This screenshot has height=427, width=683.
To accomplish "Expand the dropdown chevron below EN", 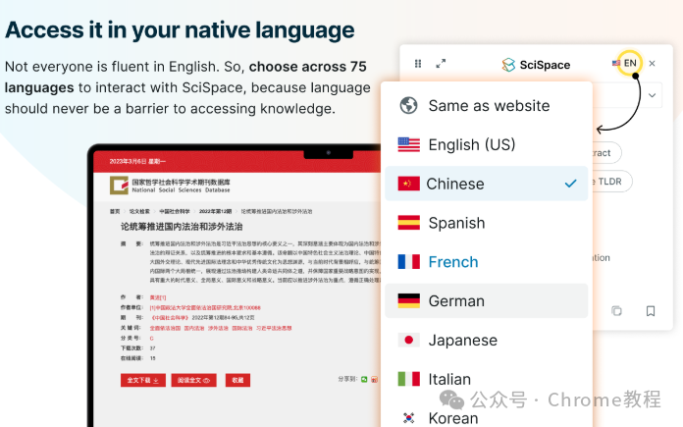I will (652, 95).
